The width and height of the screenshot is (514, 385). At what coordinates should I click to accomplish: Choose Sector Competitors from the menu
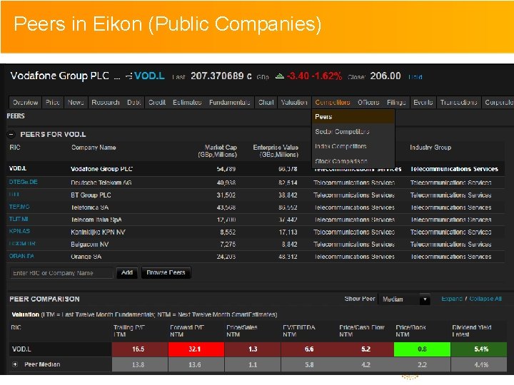(x=353, y=132)
